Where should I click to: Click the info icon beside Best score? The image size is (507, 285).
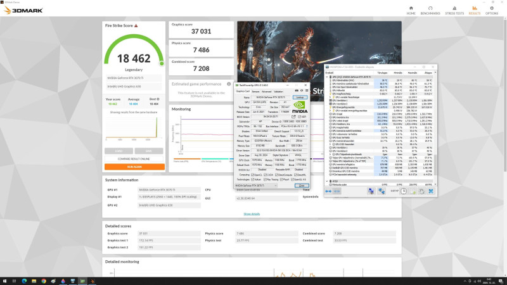pyautogui.click(x=158, y=99)
